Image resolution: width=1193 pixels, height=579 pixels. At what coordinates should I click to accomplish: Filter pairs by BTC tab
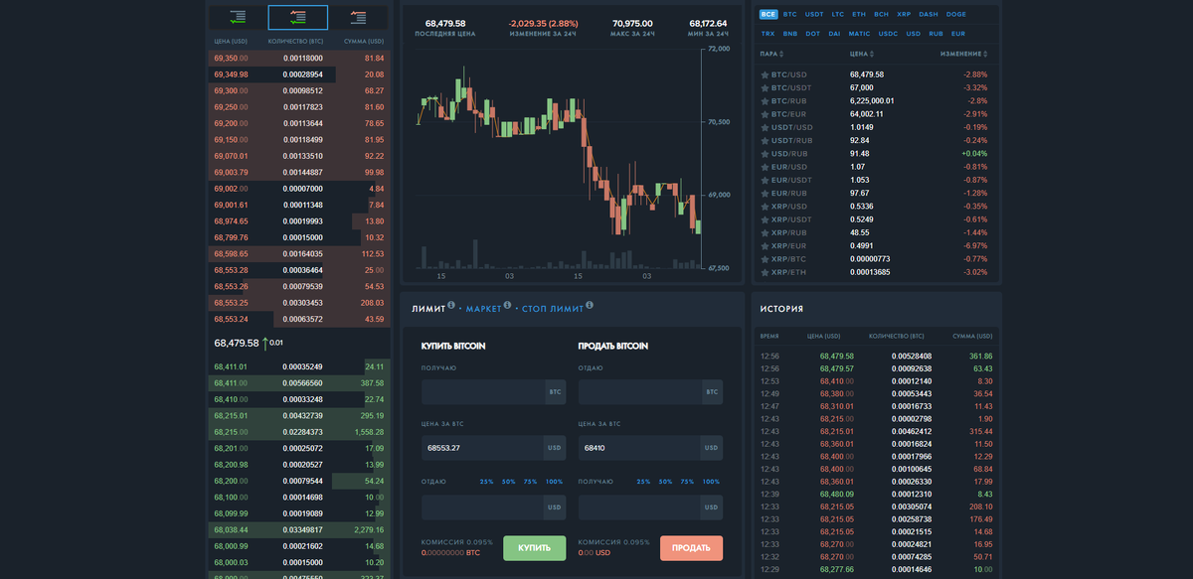790,15
